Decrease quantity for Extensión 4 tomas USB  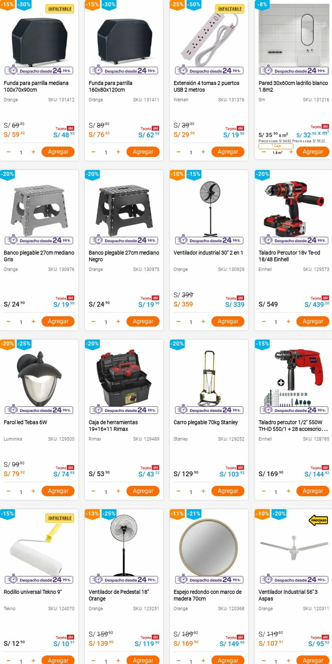click(178, 152)
